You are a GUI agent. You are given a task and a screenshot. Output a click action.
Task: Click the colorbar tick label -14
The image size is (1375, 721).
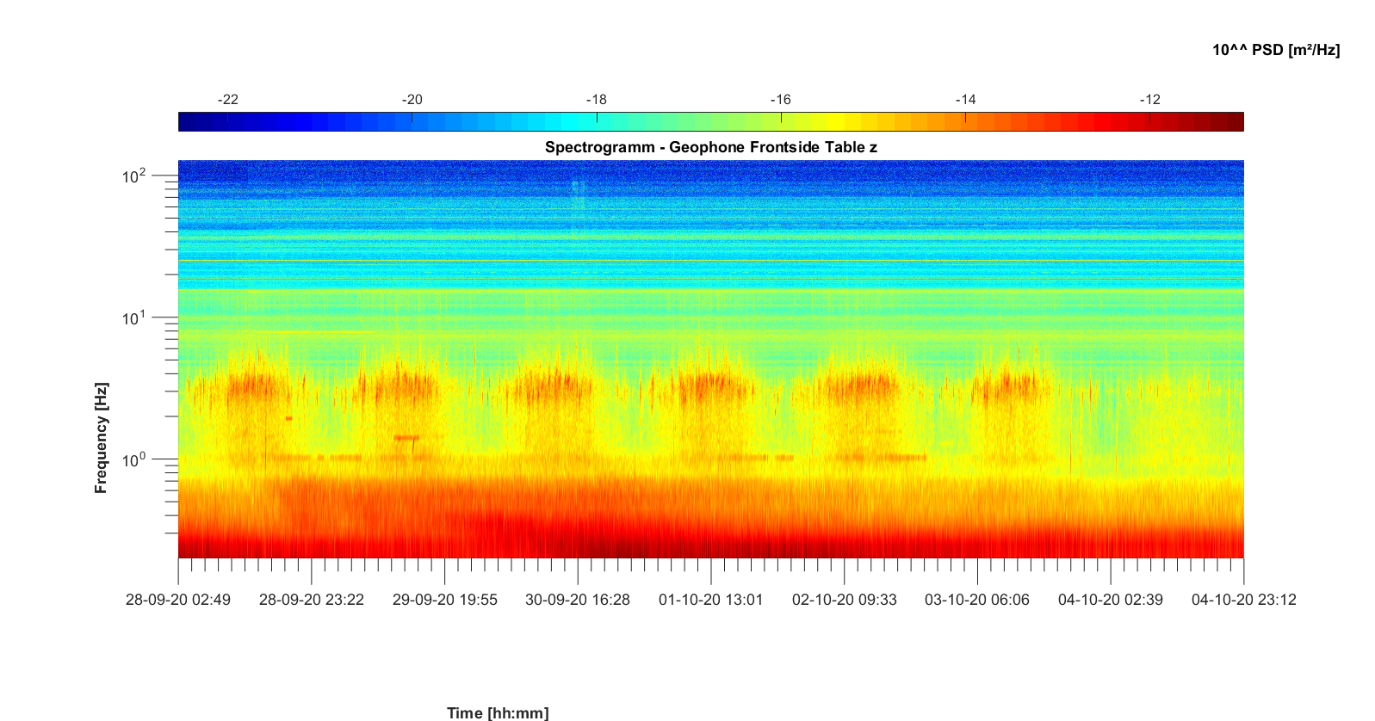click(965, 100)
